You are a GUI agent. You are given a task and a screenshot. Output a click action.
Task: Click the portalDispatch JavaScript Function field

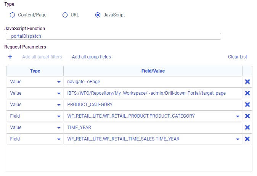pyautogui.click(x=113, y=36)
